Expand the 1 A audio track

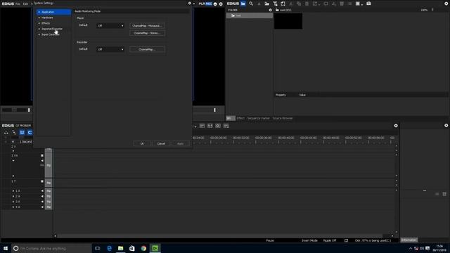13,191
